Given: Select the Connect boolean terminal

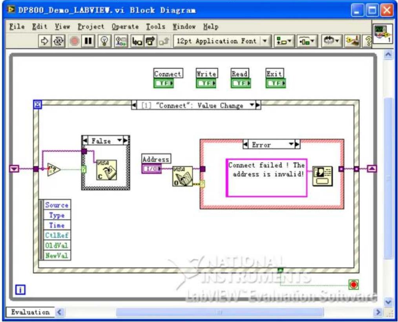Looking at the screenshot, I should click(x=163, y=83).
